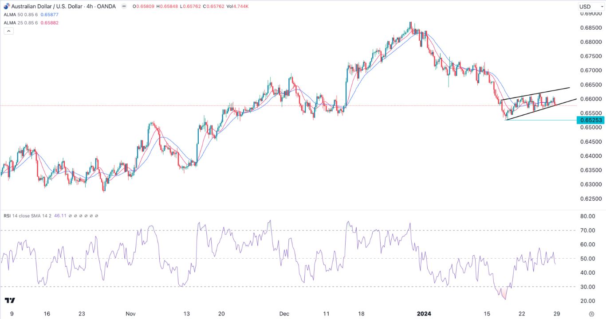This screenshot has height=319, width=606.
Task: Open the USD currency unit dropdown
Action: pos(592,6)
